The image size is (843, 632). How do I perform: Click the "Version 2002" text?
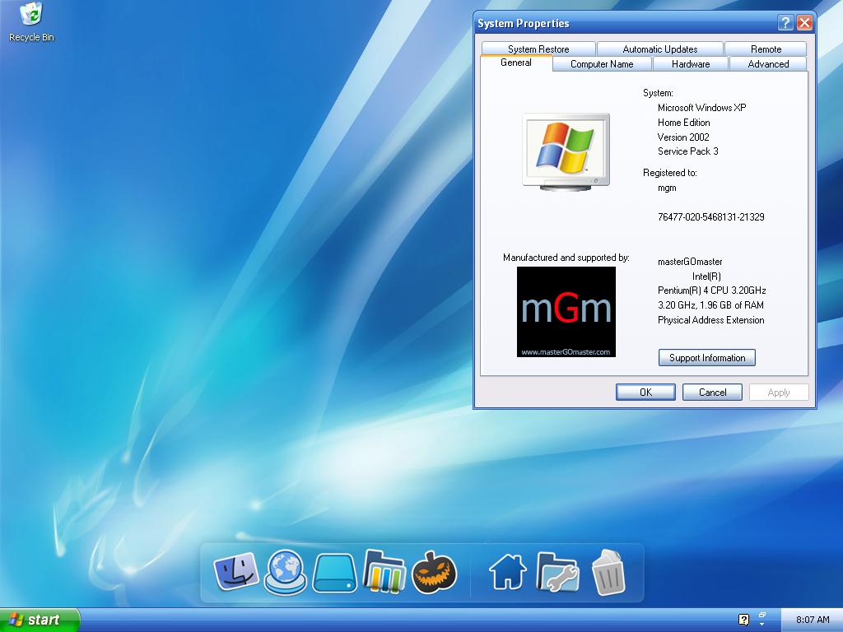point(683,137)
